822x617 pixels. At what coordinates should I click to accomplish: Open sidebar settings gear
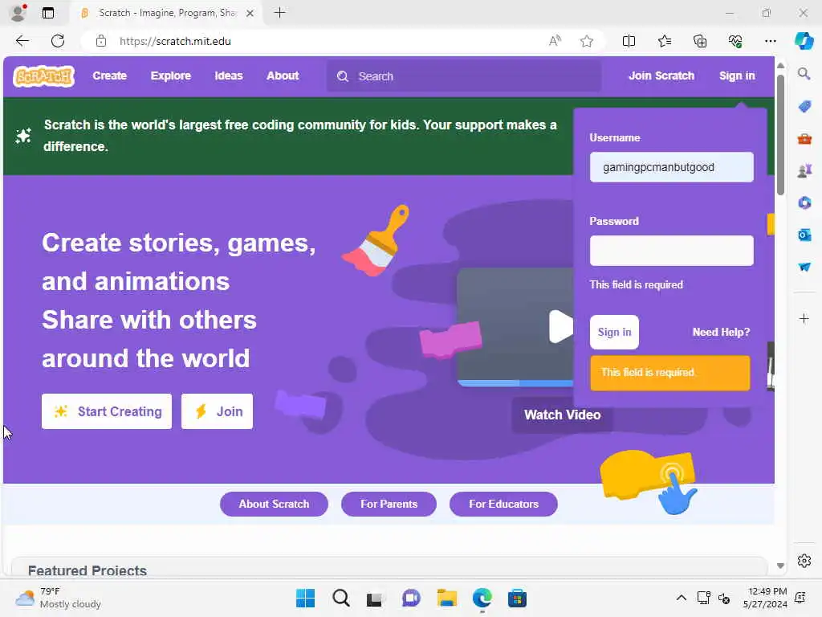click(x=804, y=561)
